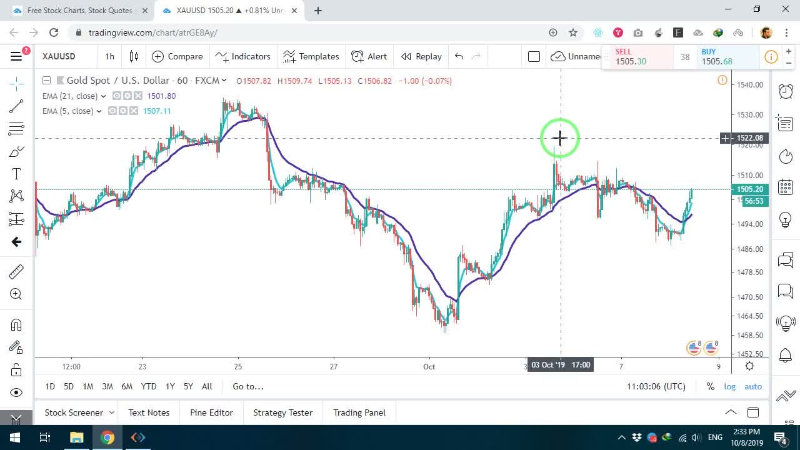Select the Text annotation tool

[x=16, y=174]
